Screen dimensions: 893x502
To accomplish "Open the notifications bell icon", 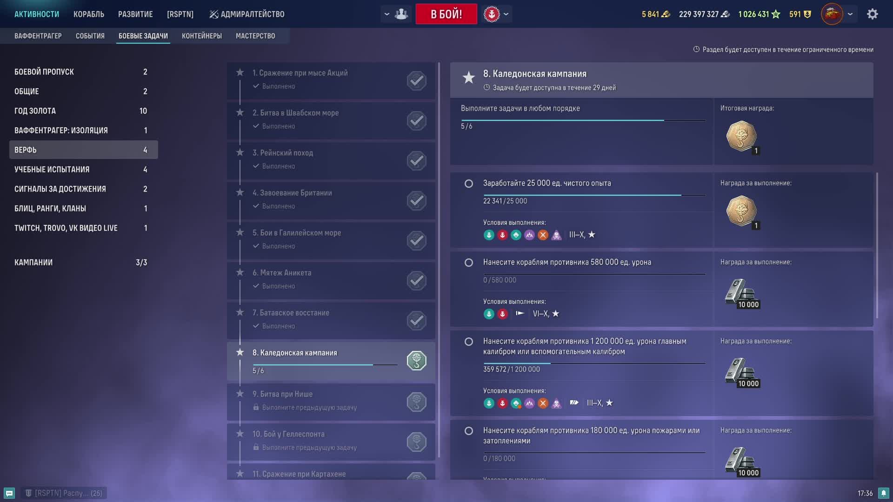I will [x=883, y=493].
